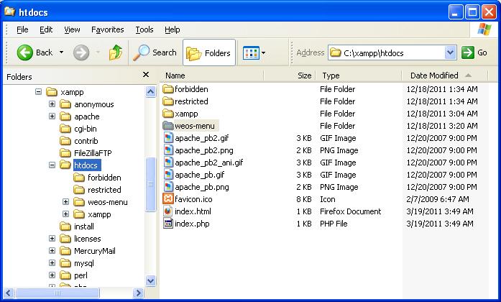Click the folder tree vertical scrollbar down arrow
This screenshot has width=501, height=302.
tap(151, 280)
